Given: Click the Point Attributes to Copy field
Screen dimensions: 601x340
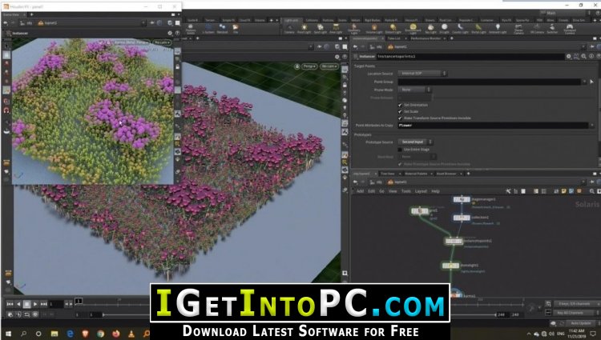Looking at the screenshot, I should [x=493, y=125].
